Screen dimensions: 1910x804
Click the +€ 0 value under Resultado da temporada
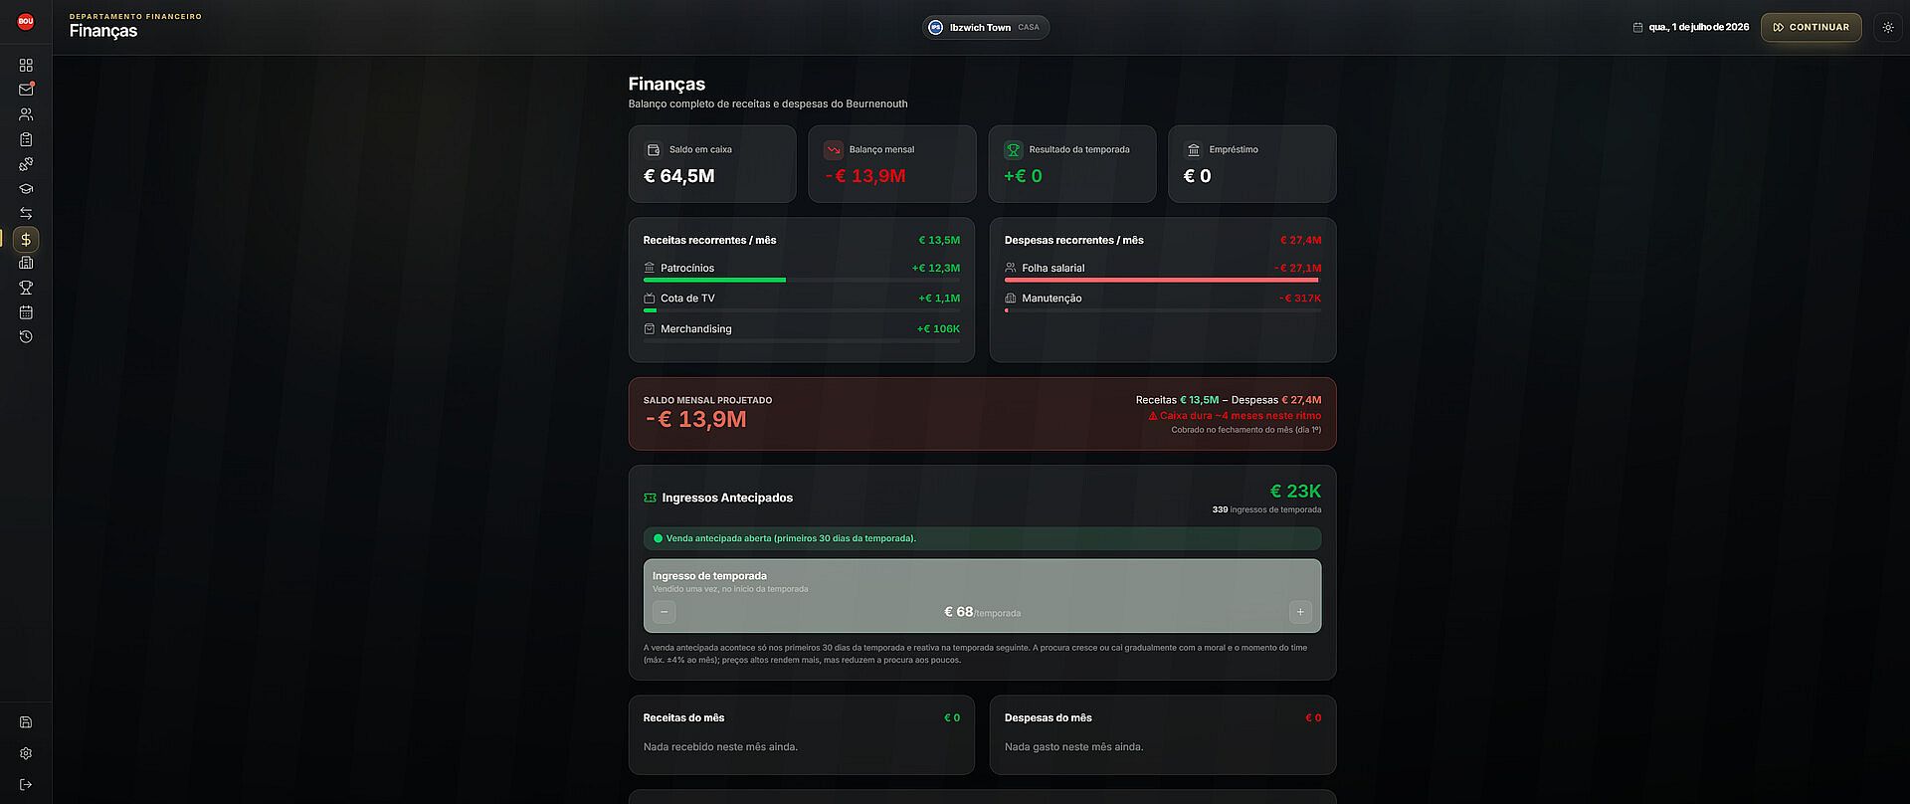click(x=1023, y=176)
